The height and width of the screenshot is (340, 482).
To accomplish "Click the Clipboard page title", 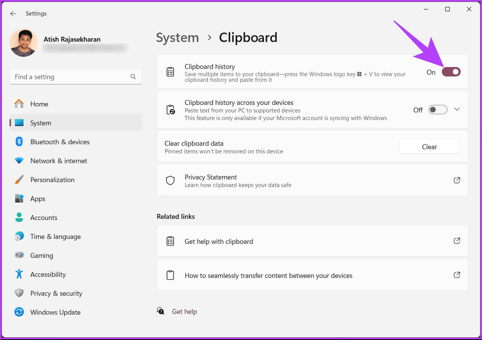I will [x=248, y=37].
